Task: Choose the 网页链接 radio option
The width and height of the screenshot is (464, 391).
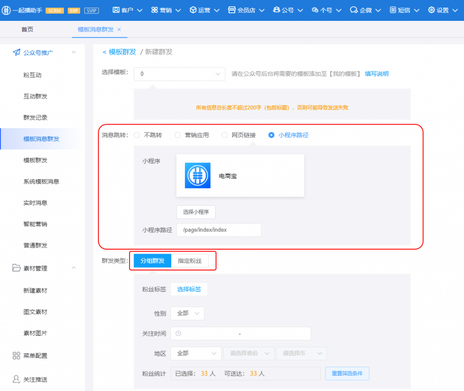Action: click(x=224, y=135)
